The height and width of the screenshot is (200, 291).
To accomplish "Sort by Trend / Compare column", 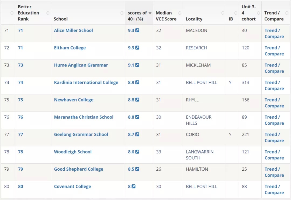I will pos(286,13).
